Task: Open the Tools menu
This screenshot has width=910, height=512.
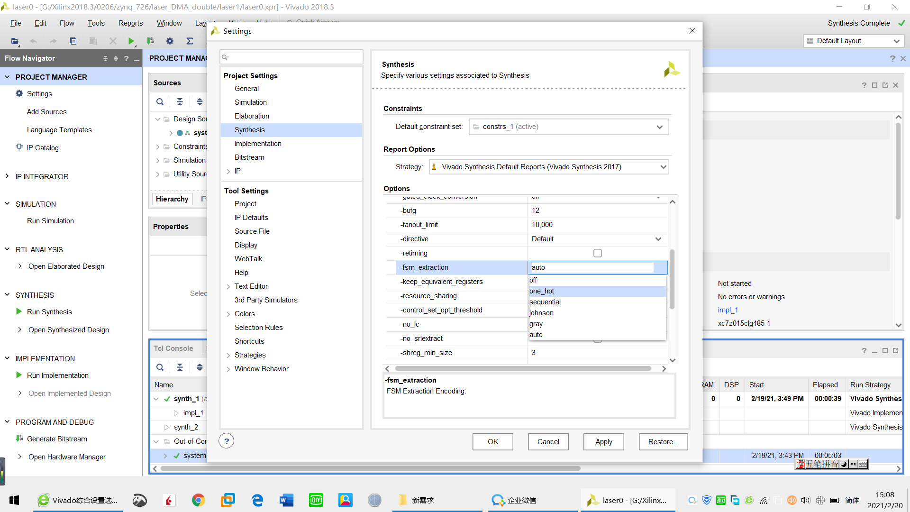Action: [x=96, y=23]
